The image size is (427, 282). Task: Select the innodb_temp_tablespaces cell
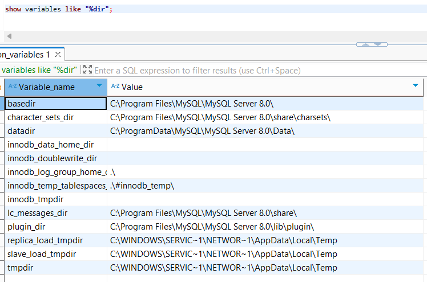pos(56,186)
